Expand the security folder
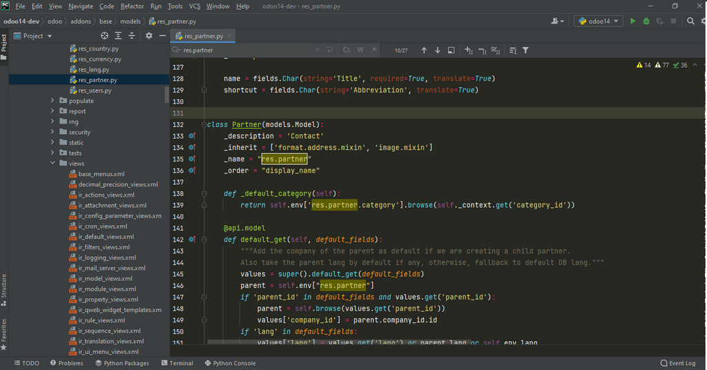Viewport: 707px width, 370px height. pyautogui.click(x=52, y=132)
